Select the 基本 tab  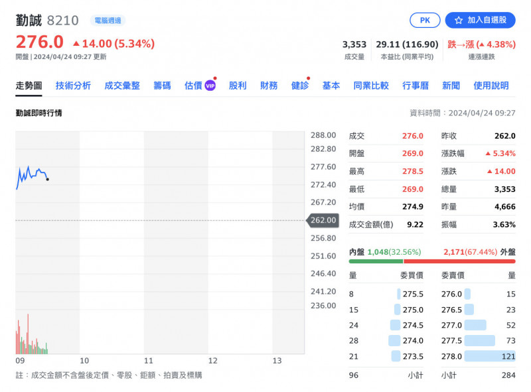click(331, 86)
